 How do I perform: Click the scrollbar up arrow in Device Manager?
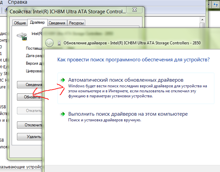(202, 20)
